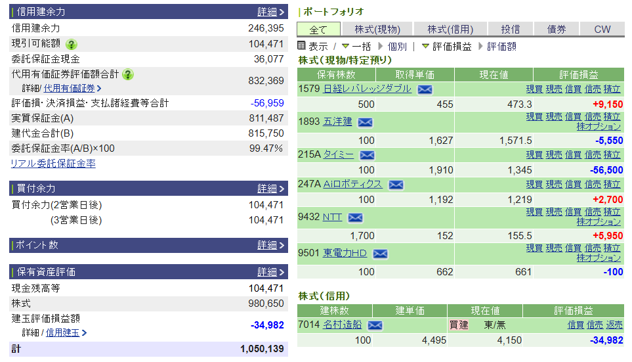Click 返売 link for 名村造船 position
This screenshot has height=362, width=632.
pos(614,325)
